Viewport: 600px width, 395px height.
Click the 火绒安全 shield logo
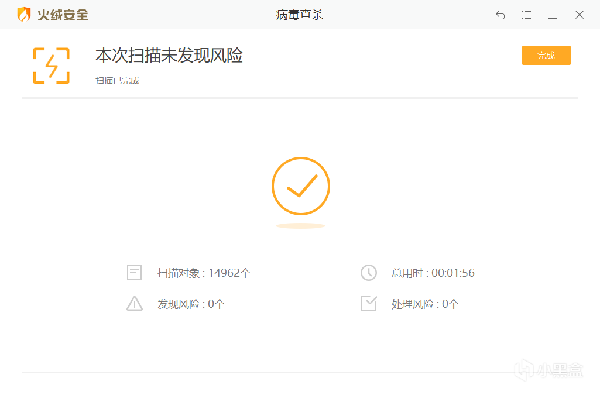(x=24, y=15)
